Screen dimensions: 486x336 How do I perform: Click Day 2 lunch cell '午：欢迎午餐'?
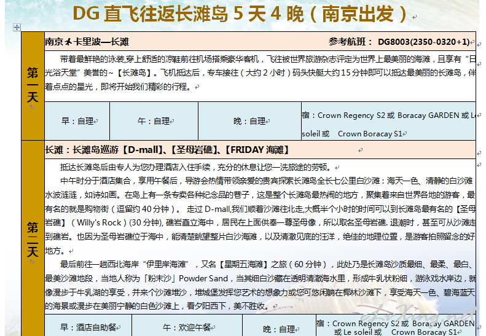(187, 328)
